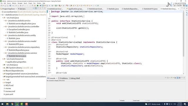Click the editor vertical scrollbar
Screen dimensions: 188x106
click(x=183, y=34)
